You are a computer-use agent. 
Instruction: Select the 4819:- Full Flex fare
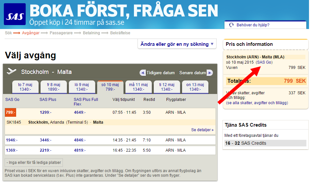coord(80,150)
